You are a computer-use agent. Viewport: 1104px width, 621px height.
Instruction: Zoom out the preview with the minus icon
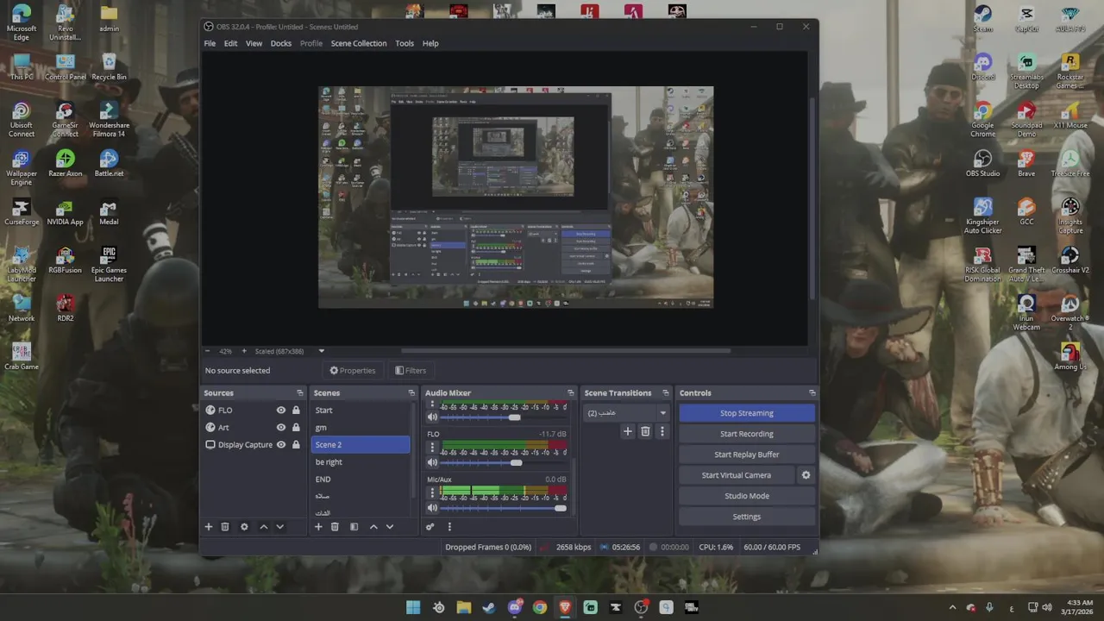[207, 351]
